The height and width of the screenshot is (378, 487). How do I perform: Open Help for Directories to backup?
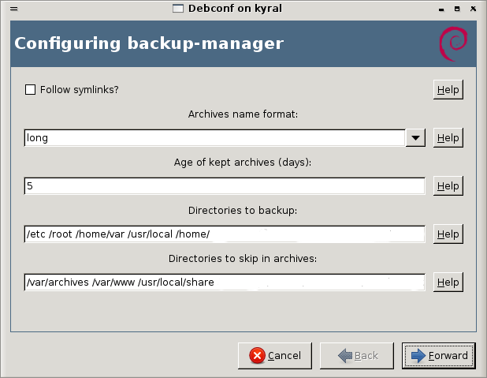pyautogui.click(x=448, y=234)
